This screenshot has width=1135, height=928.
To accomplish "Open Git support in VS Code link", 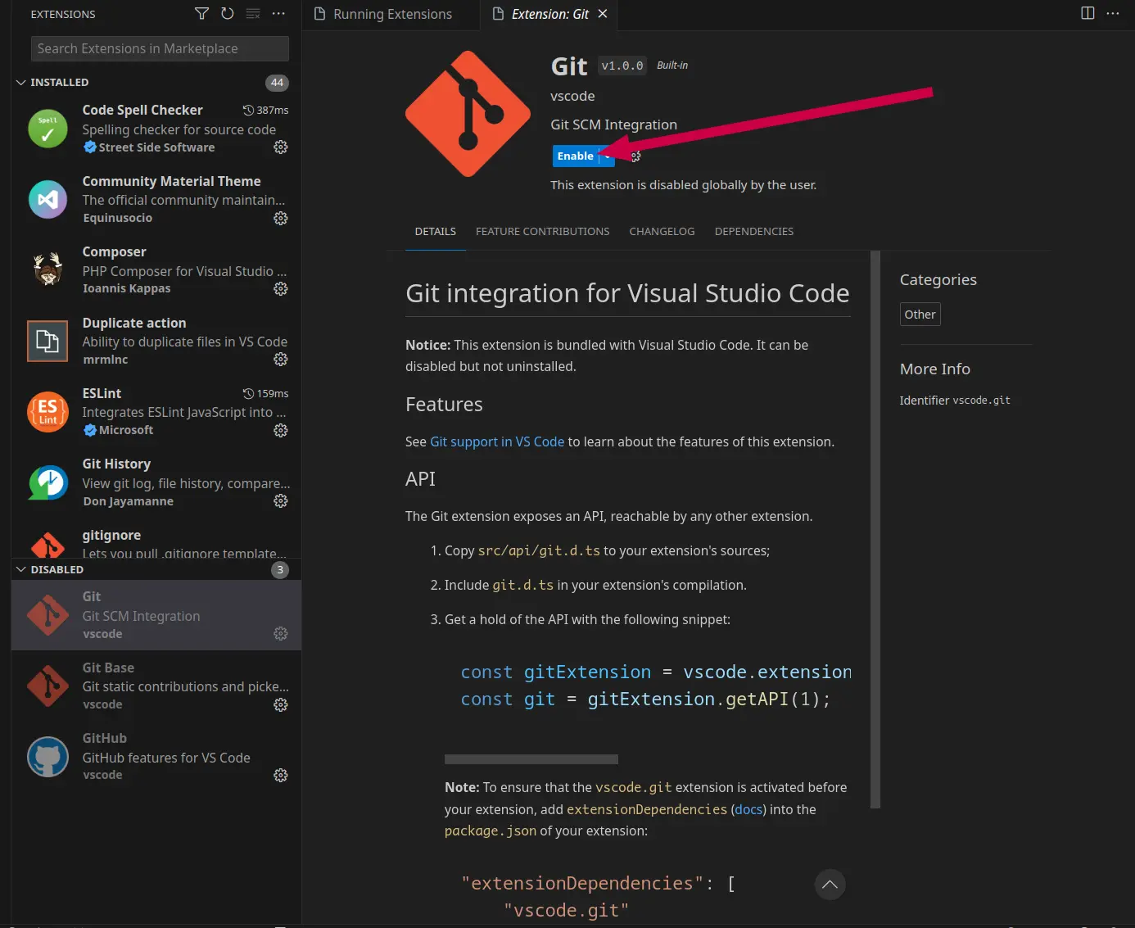I will 497,442.
